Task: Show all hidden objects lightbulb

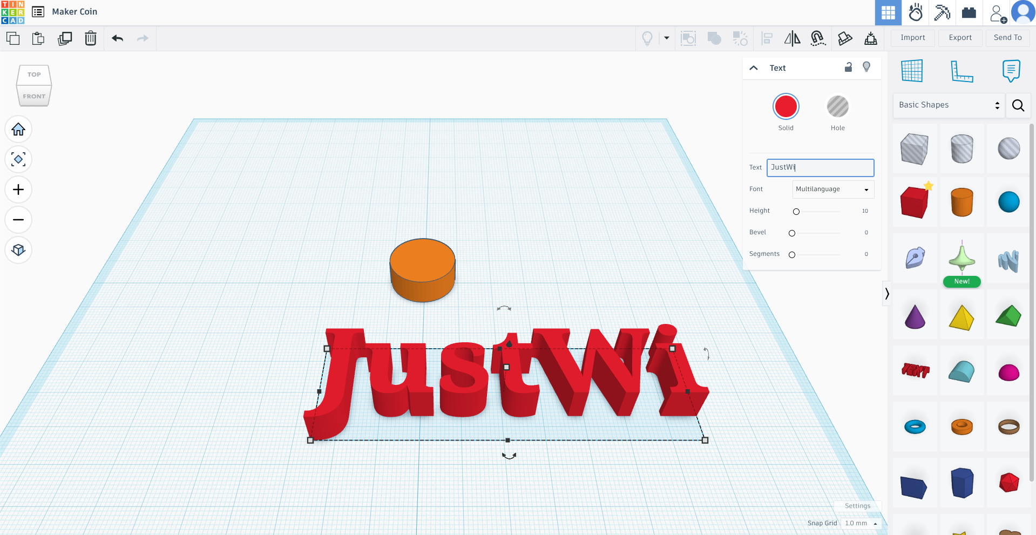Action: coord(647,38)
